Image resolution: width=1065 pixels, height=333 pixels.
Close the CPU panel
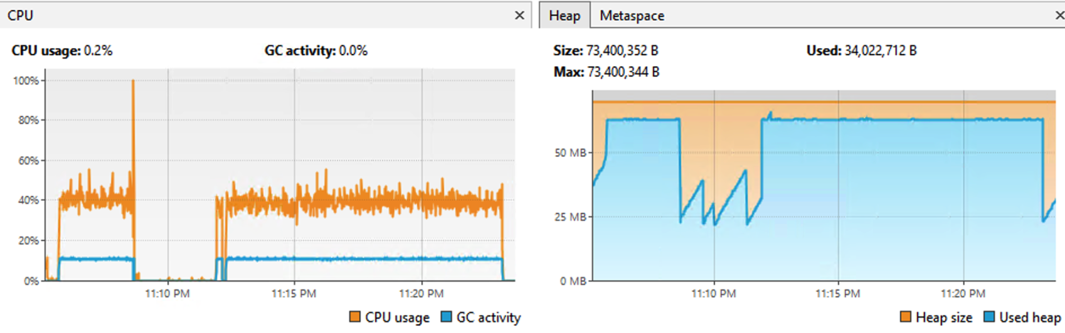519,16
